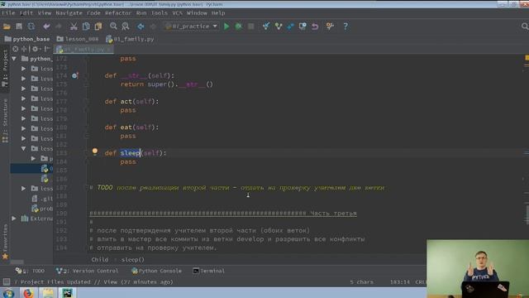Toggle the Project side panel tab
529x298 pixels.
point(5,68)
